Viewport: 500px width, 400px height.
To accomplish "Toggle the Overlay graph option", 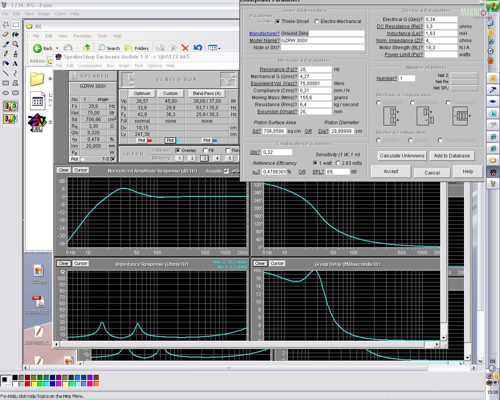I will tap(178, 150).
